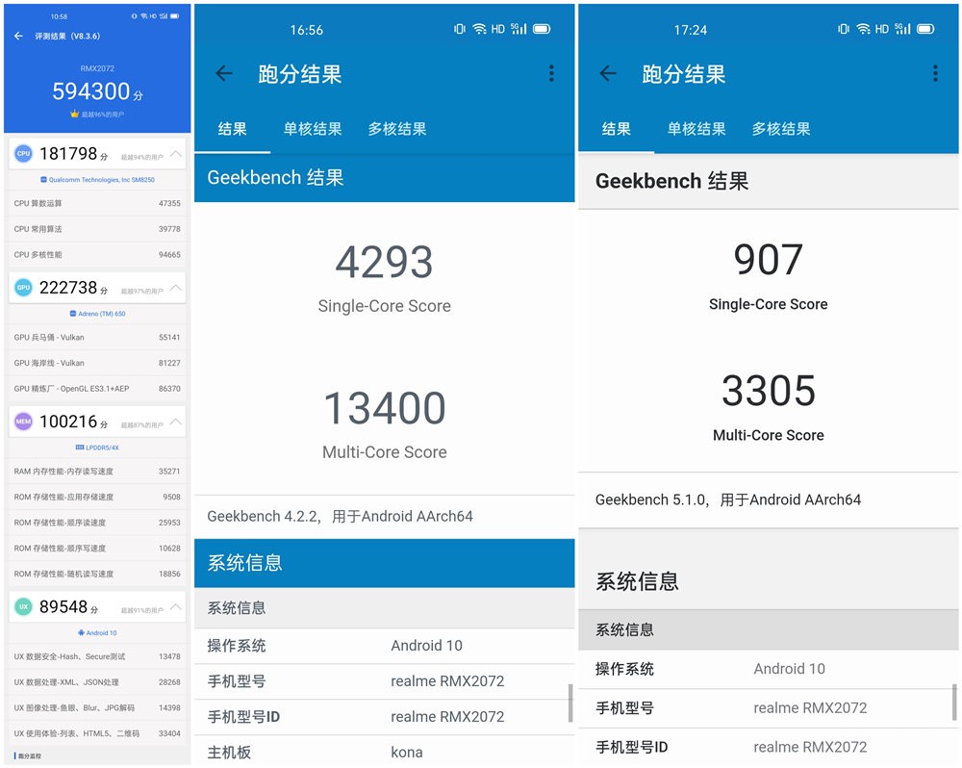Tap ROM 应用存储速度 row 9508
This screenshot has width=962, height=768.
[97, 498]
